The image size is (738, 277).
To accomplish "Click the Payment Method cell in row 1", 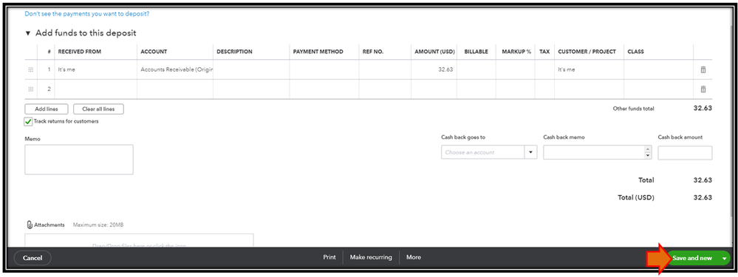I will (x=324, y=69).
